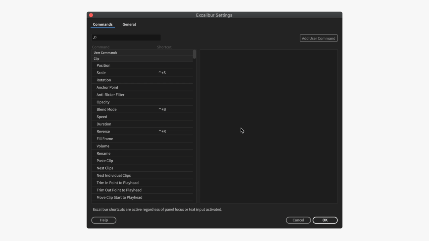Click the magnifier search icon
The height and width of the screenshot is (241, 429).
click(95, 37)
